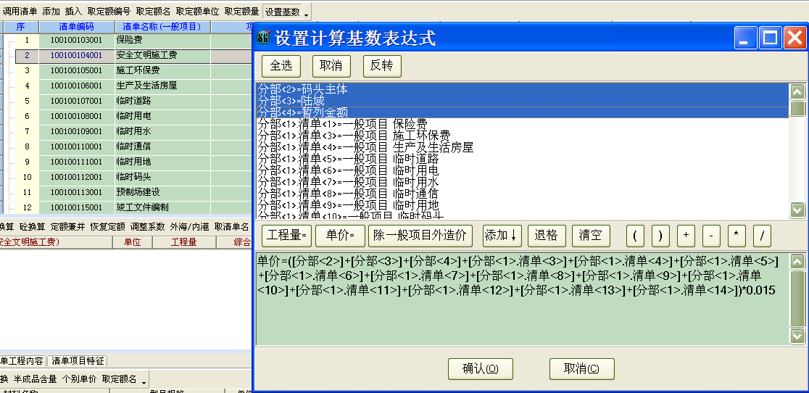The width and height of the screenshot is (809, 393).
Task: Expand the 取定额名 dropdown at bottom toolbar
Action: click(144, 380)
